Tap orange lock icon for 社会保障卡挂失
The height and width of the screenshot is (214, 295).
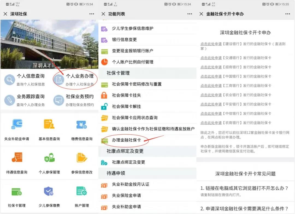coord(104,95)
